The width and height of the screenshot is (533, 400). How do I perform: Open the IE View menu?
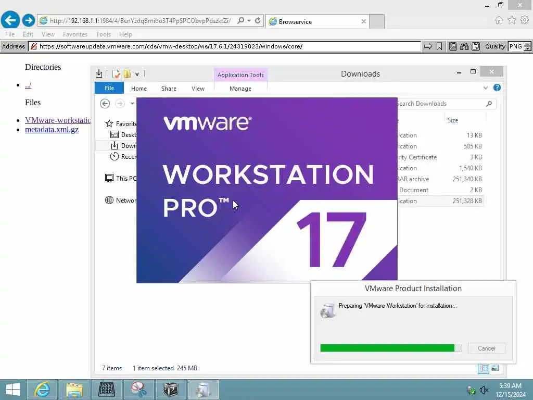tap(48, 34)
